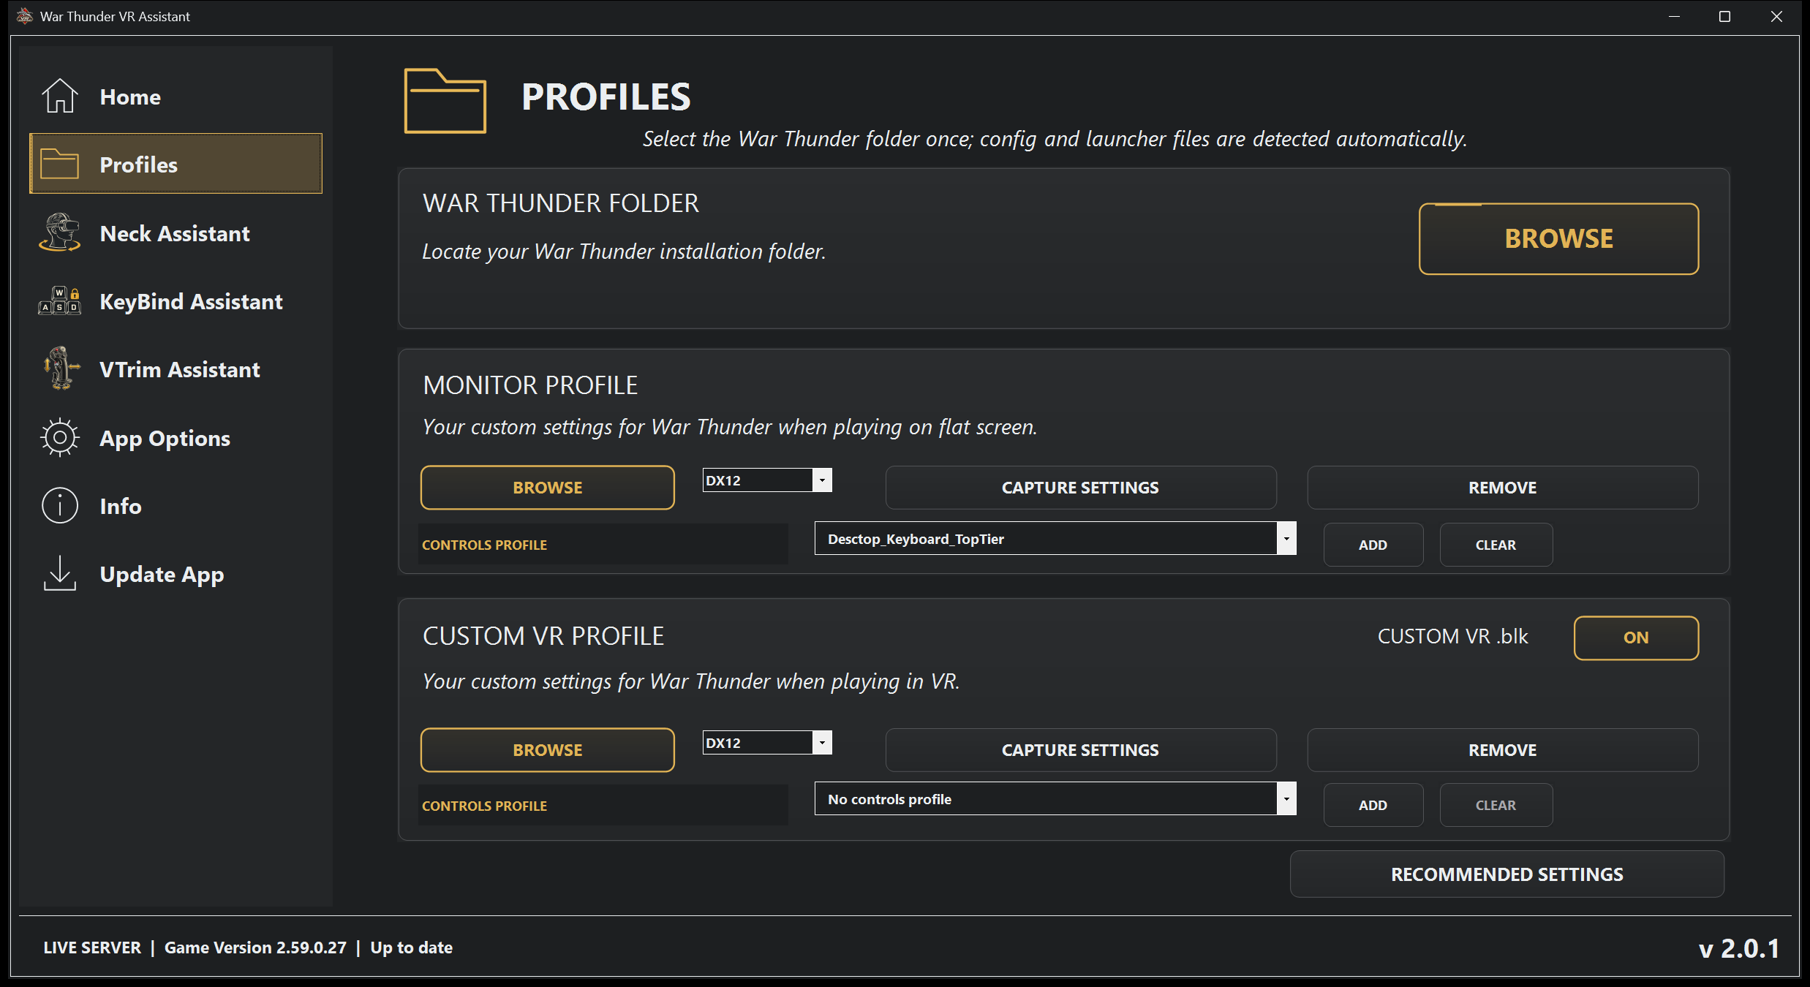Image resolution: width=1810 pixels, height=987 pixels.
Task: Show the Info page
Action: [x=176, y=505]
